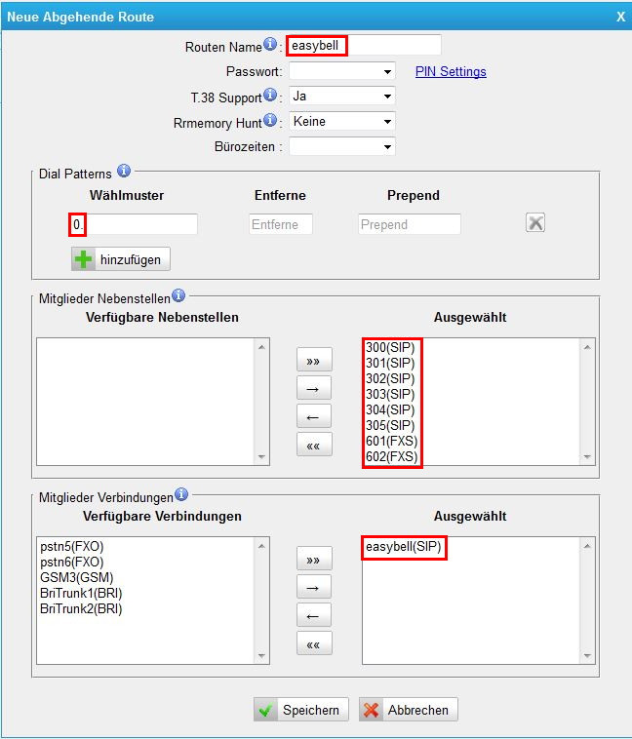The image size is (632, 739).
Task: Click info icon beside Rrmemory Hunt
Action: [270, 121]
